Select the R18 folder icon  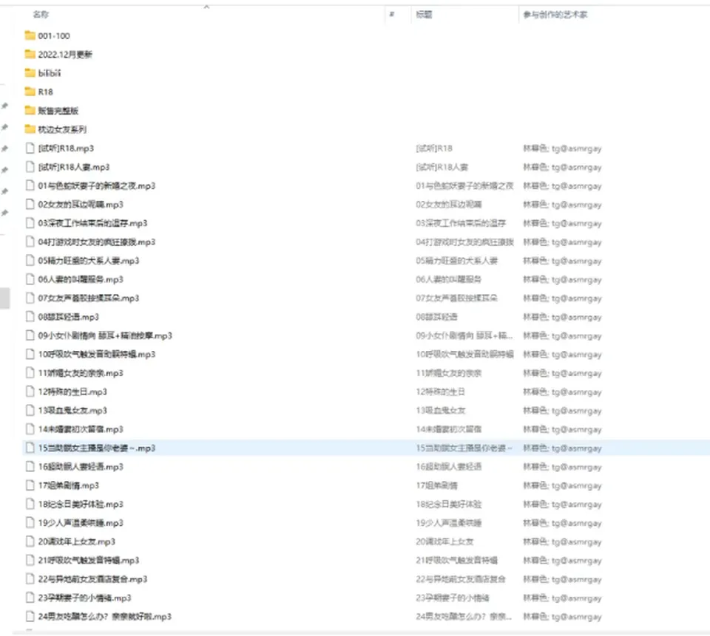[30, 92]
